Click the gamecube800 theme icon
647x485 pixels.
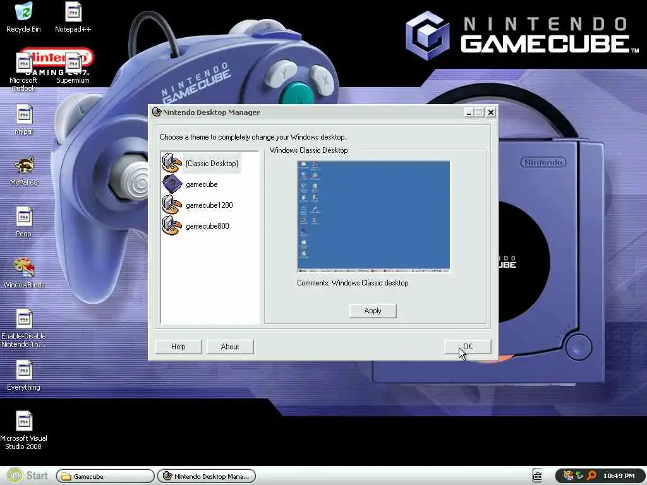(x=172, y=226)
